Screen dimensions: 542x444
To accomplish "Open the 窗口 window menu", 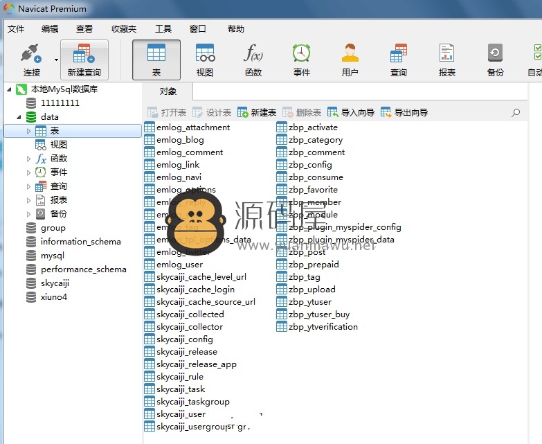I will click(x=198, y=28).
